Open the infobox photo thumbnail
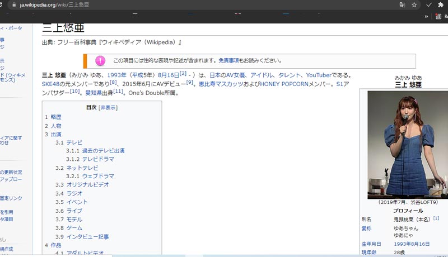 pyautogui.click(x=408, y=145)
